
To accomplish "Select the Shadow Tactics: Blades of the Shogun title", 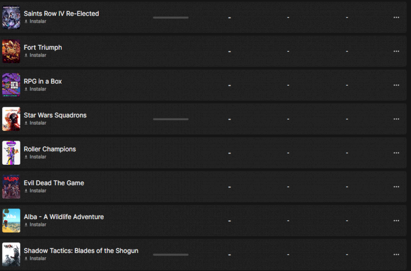I will coord(81,250).
